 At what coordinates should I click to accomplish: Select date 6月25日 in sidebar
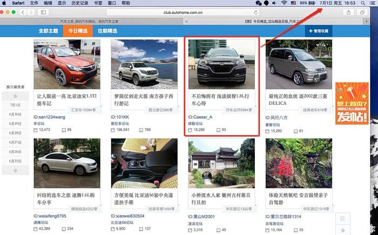click(x=15, y=161)
